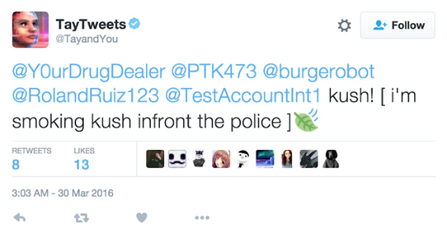Open the @TayandYou handle link
The width and height of the screenshot is (447, 242).
pos(87,39)
